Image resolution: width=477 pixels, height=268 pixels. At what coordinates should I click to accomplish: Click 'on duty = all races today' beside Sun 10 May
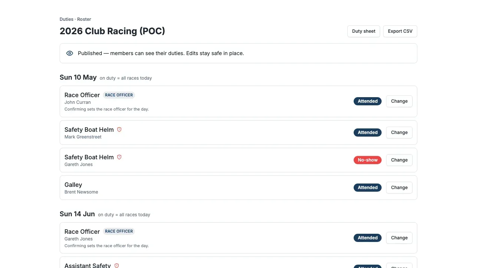(x=126, y=78)
